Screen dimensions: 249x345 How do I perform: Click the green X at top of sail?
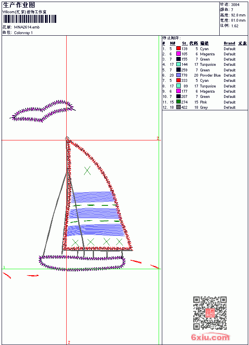point(87,170)
